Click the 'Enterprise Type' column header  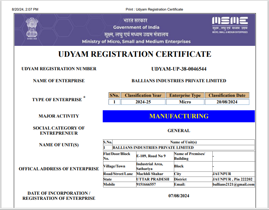point(185,95)
